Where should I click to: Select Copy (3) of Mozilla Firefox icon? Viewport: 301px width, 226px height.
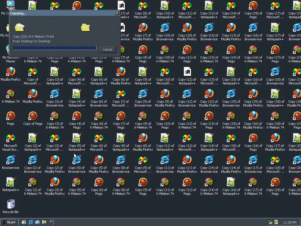click(x=55, y=182)
